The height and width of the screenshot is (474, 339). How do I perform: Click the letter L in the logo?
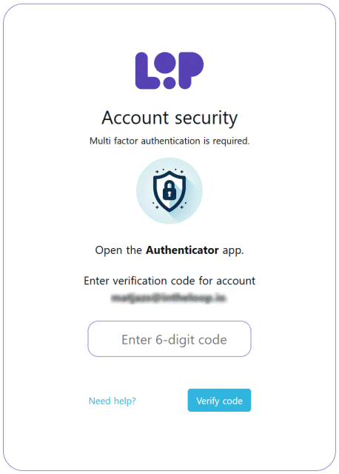pos(147,70)
